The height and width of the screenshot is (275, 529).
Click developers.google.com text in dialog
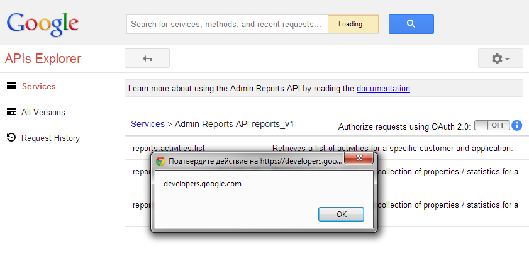[x=203, y=184]
